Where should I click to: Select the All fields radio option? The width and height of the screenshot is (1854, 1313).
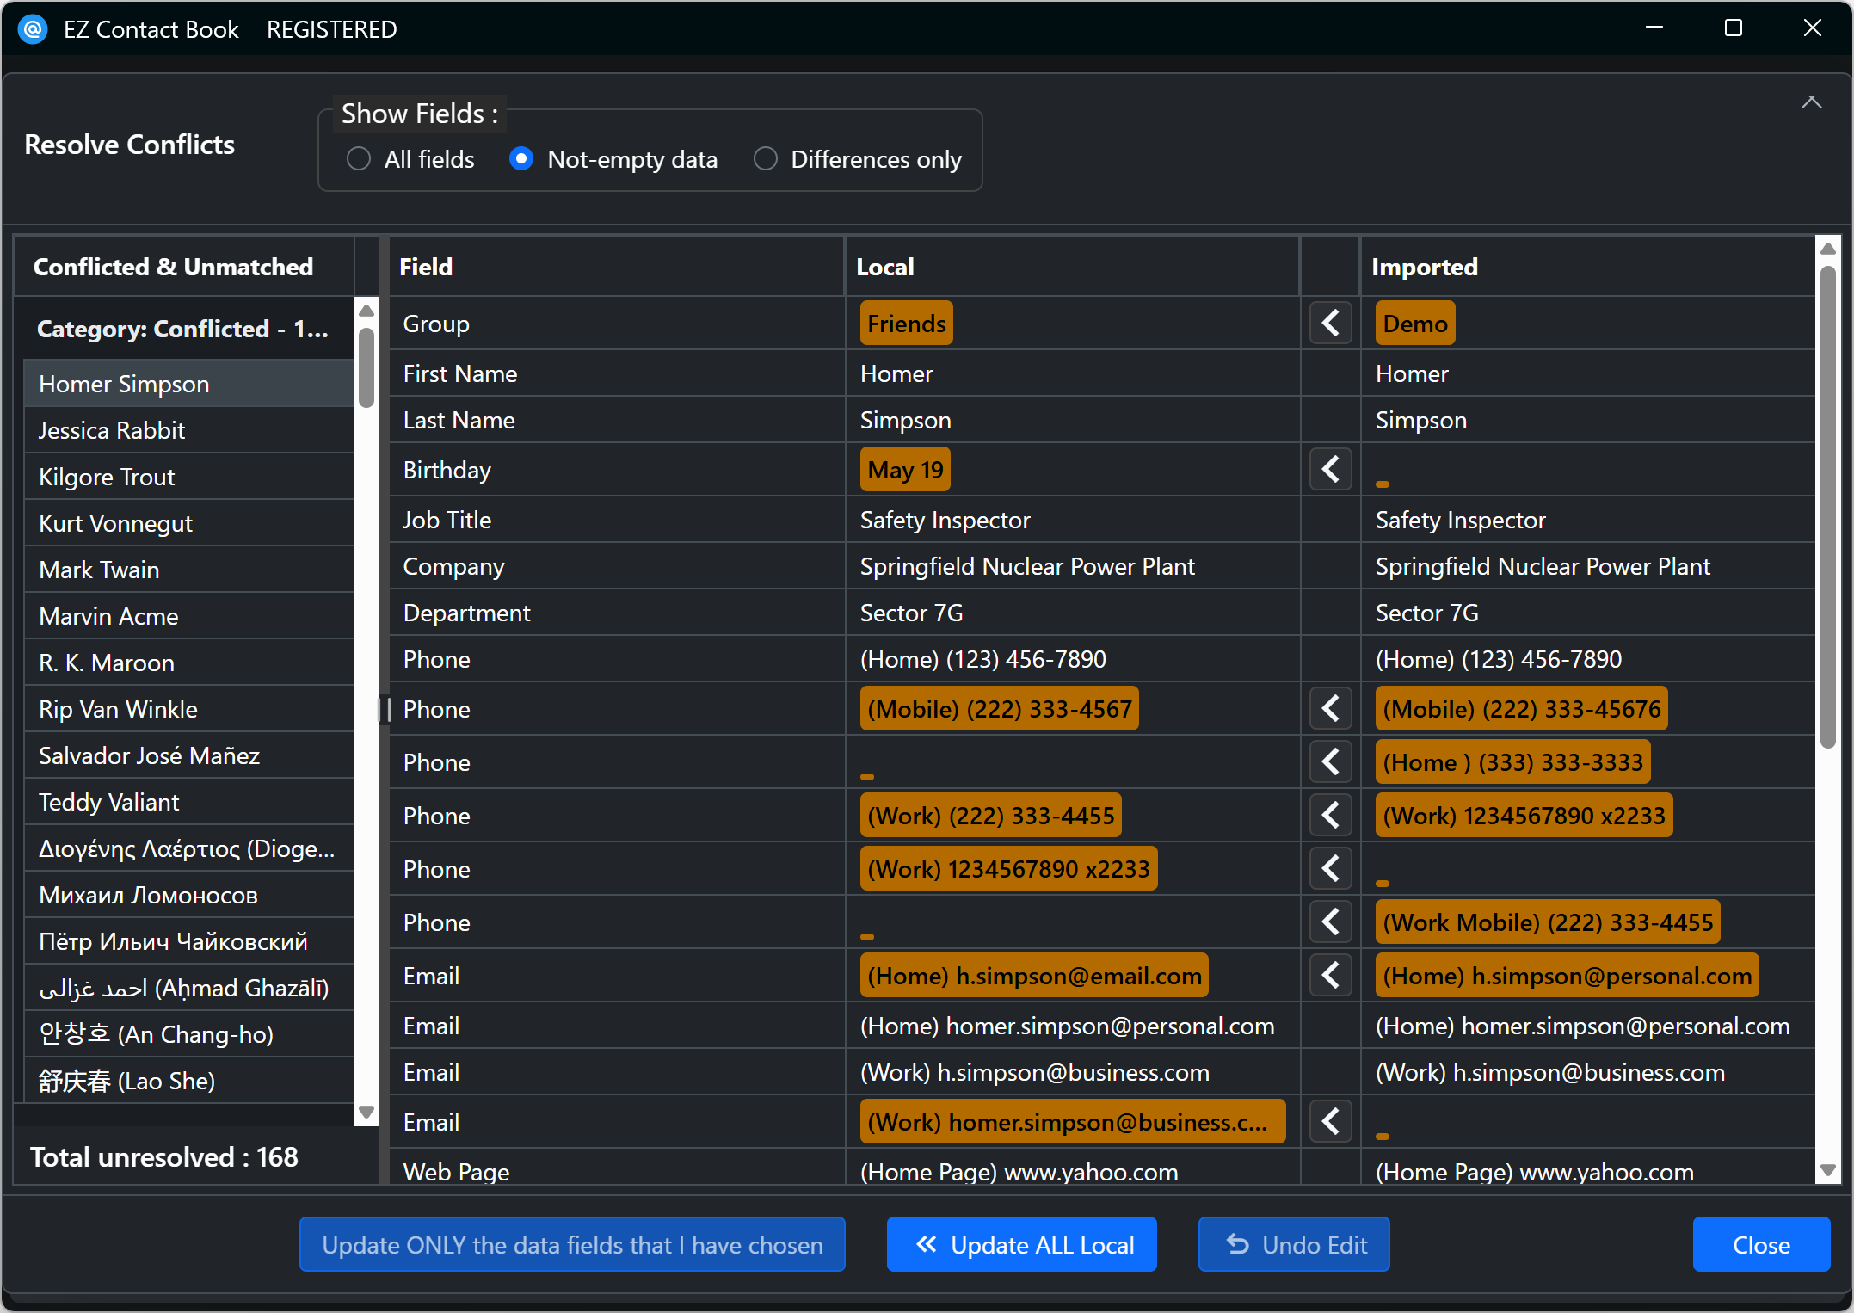(359, 159)
